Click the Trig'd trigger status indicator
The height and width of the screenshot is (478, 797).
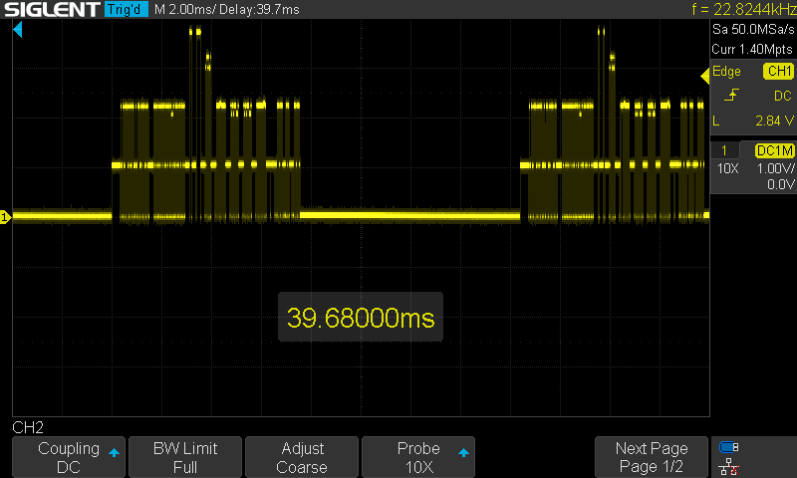(x=127, y=9)
